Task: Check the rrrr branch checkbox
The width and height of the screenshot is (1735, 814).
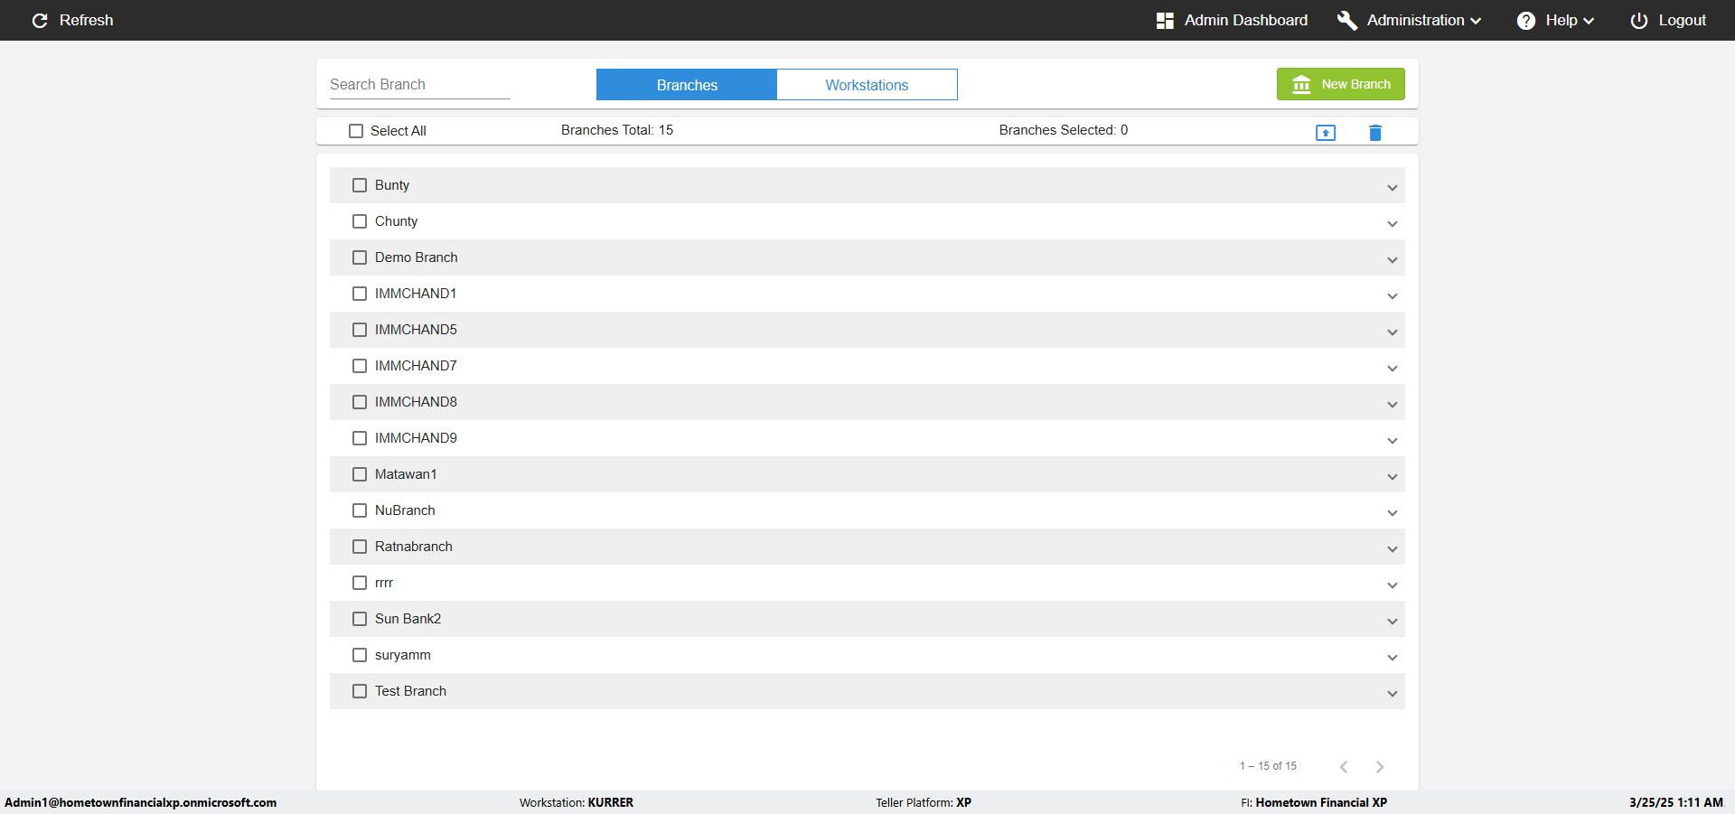Action: (360, 583)
